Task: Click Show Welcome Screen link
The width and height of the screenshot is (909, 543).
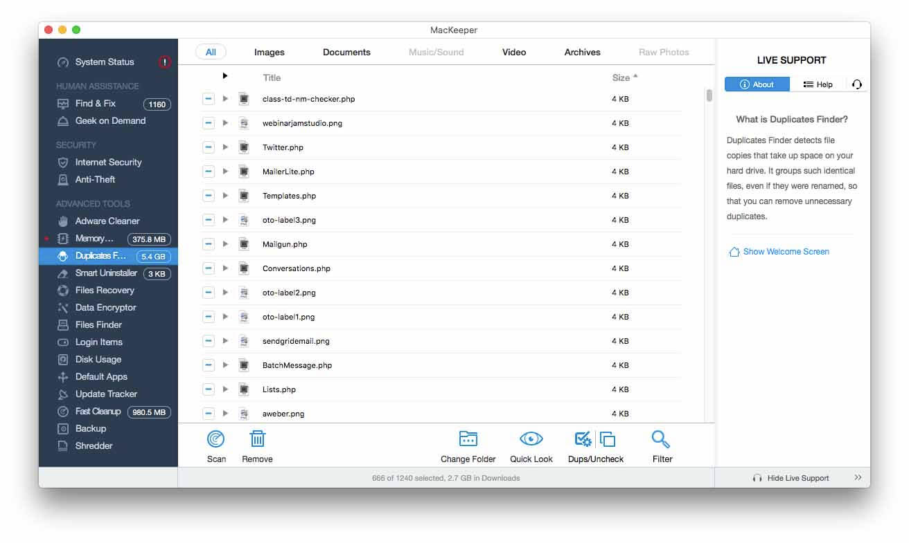Action: 779,252
